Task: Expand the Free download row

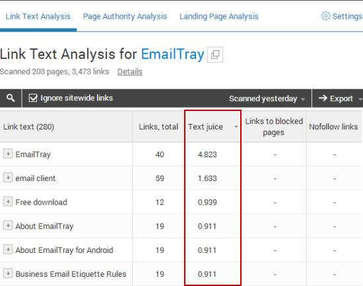Action: tap(8, 201)
